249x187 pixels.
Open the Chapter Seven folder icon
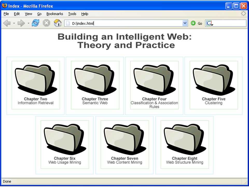click(125, 139)
